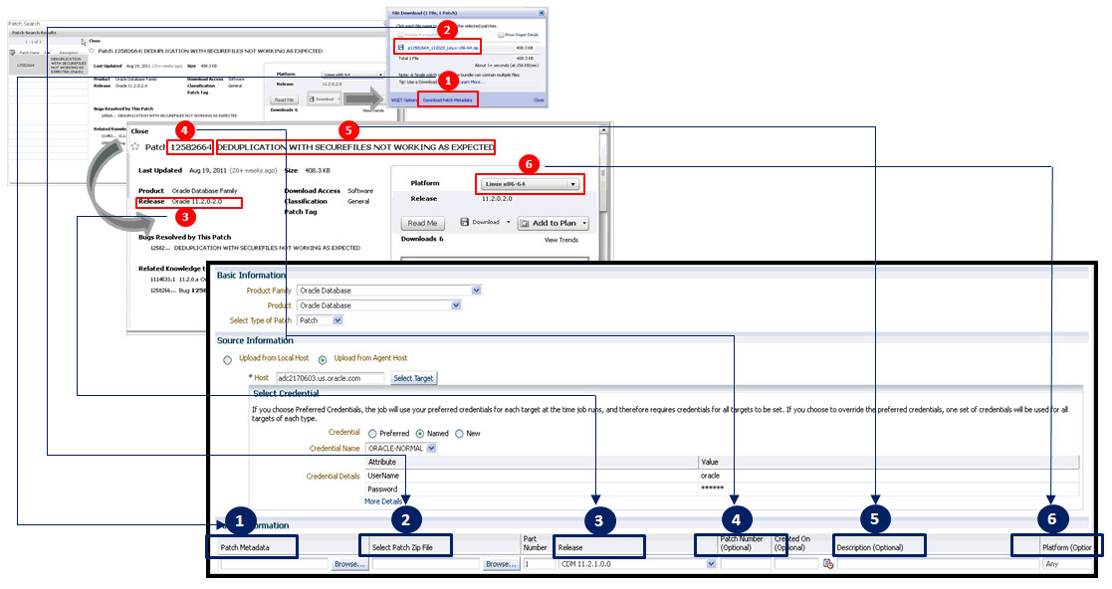Choose the Preferred credential radio button
Image resolution: width=1112 pixels, height=589 pixels.
tap(373, 434)
